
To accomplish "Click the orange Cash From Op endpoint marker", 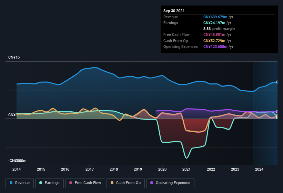I will 277,116.
